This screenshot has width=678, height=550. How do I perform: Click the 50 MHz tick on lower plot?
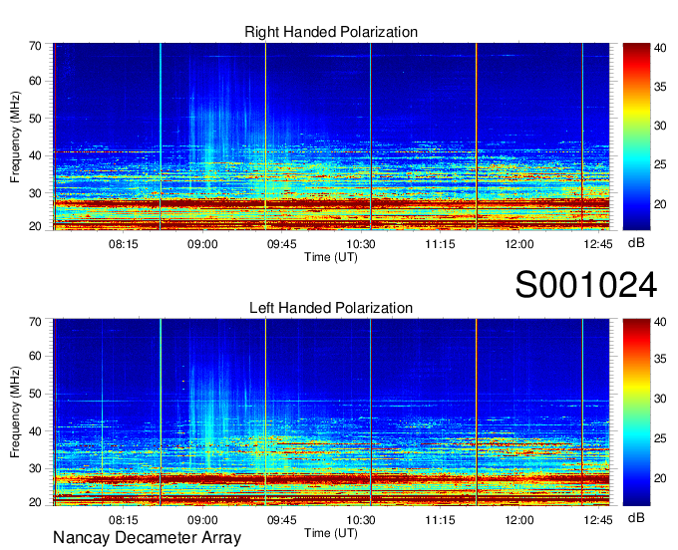(35, 394)
